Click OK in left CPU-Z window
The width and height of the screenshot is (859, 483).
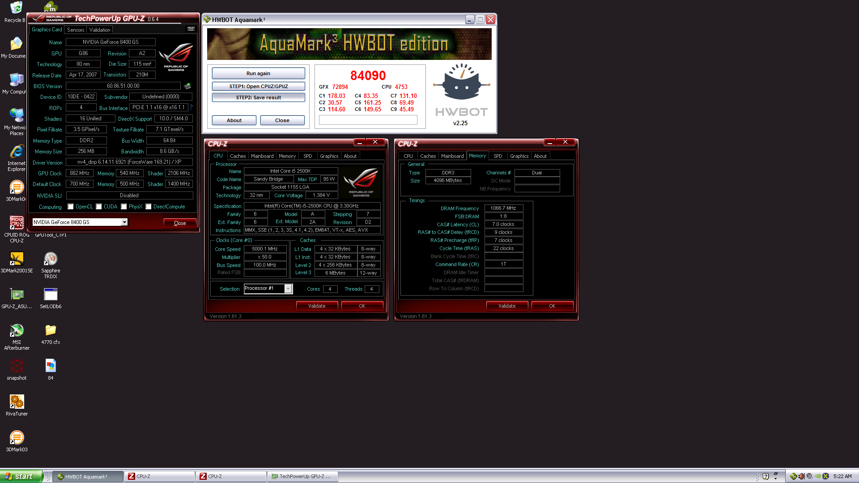362,306
